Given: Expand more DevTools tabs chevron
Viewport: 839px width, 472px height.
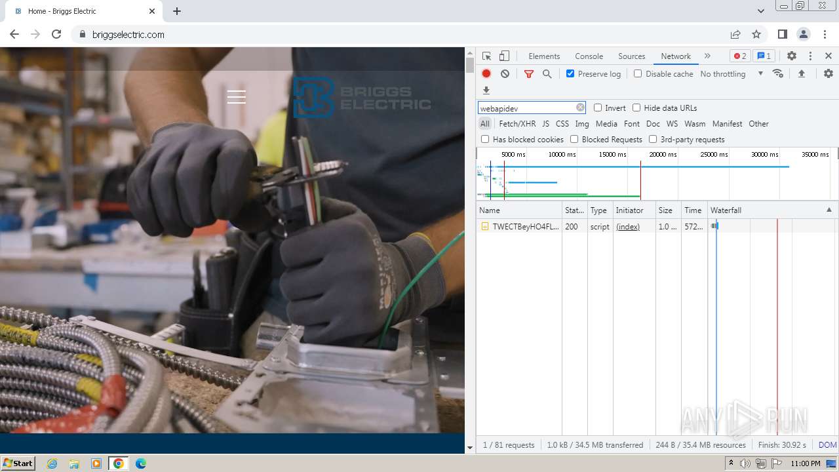Looking at the screenshot, I should pyautogui.click(x=707, y=56).
